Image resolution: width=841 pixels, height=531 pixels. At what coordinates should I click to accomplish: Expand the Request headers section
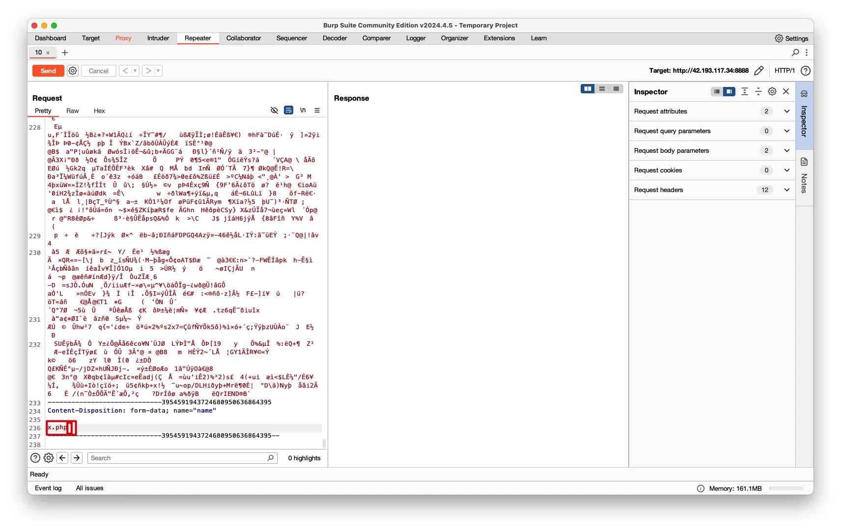pos(786,190)
